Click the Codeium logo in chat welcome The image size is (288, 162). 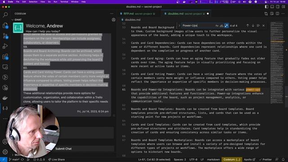pyautogui.click(x=18, y=28)
